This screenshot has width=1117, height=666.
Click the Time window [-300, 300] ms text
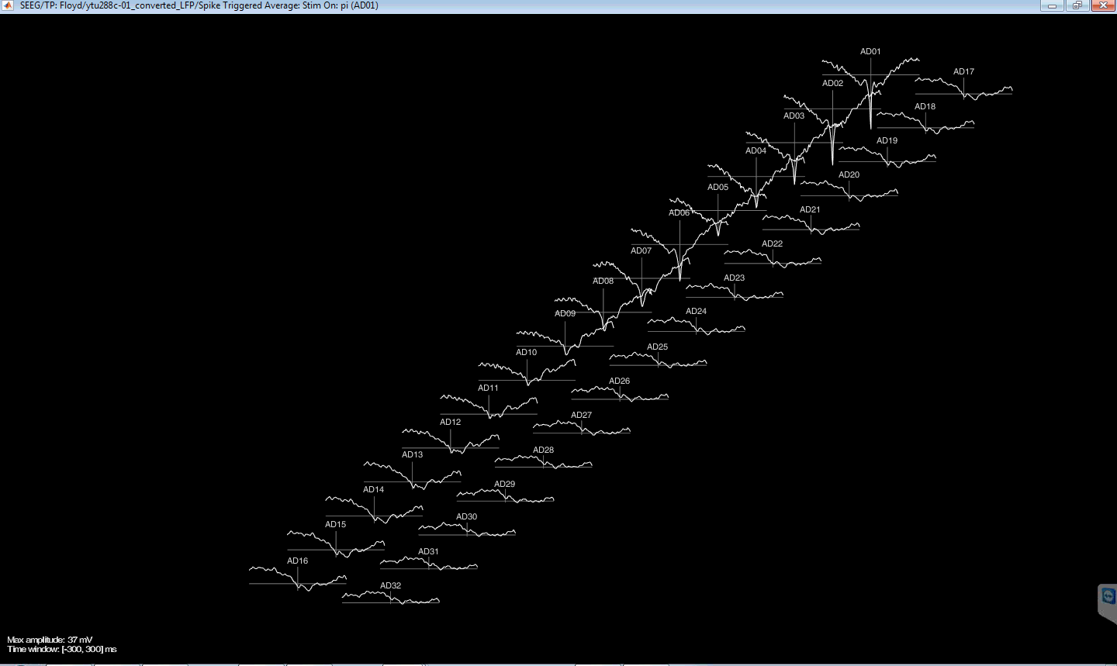(62, 650)
